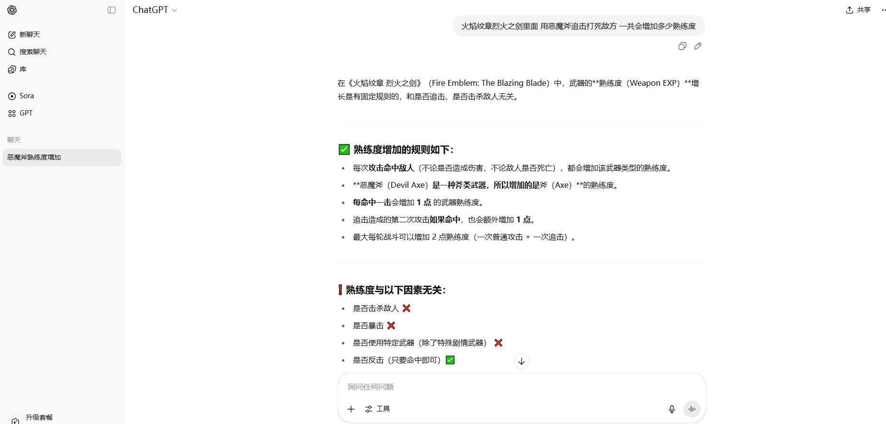The width and height of the screenshot is (886, 424).
Task: Open the ChatGPT model dropdown
Action: pos(155,10)
